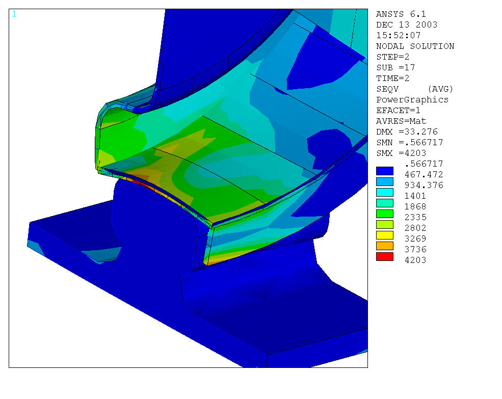The width and height of the screenshot is (502, 399).
Task: Click the orange legend swatch near 3736
Action: pos(384,246)
